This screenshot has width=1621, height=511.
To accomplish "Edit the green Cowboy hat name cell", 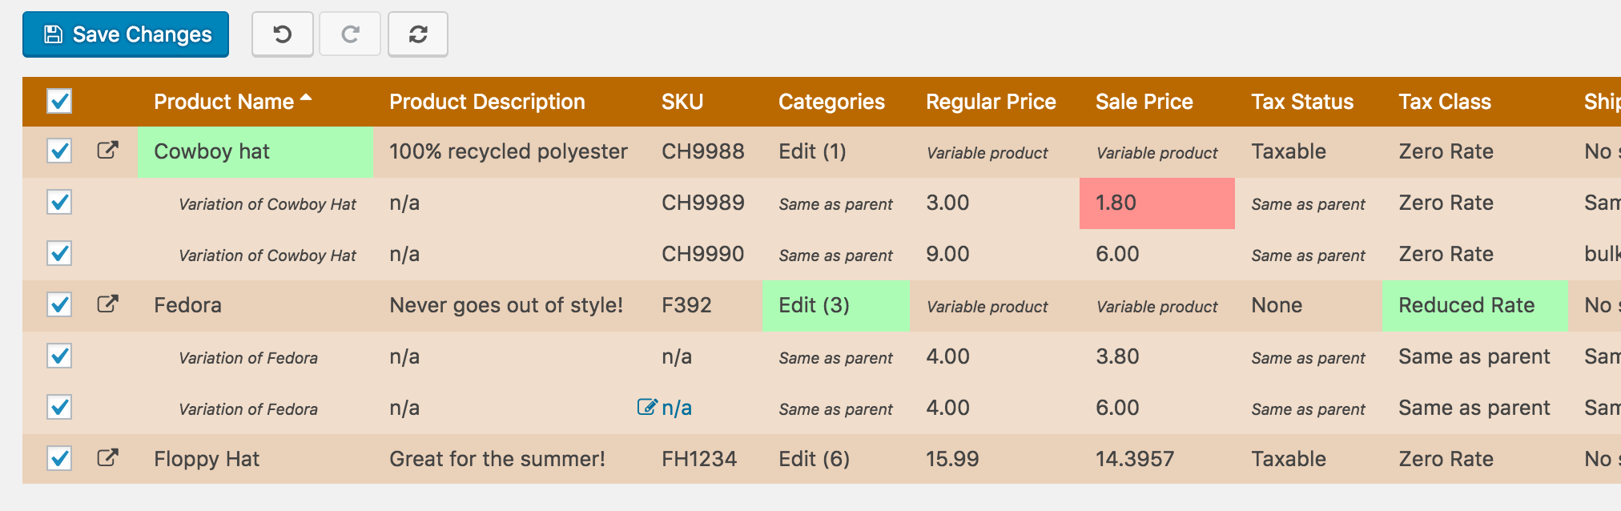I will [255, 151].
